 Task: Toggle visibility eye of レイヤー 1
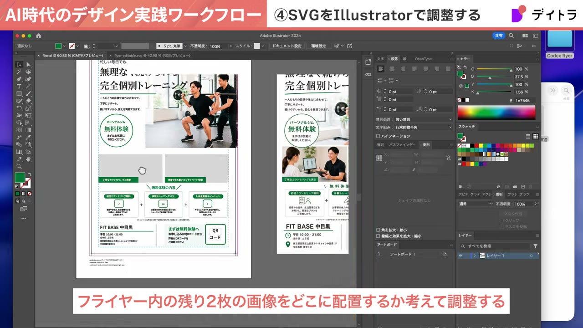[460, 256]
